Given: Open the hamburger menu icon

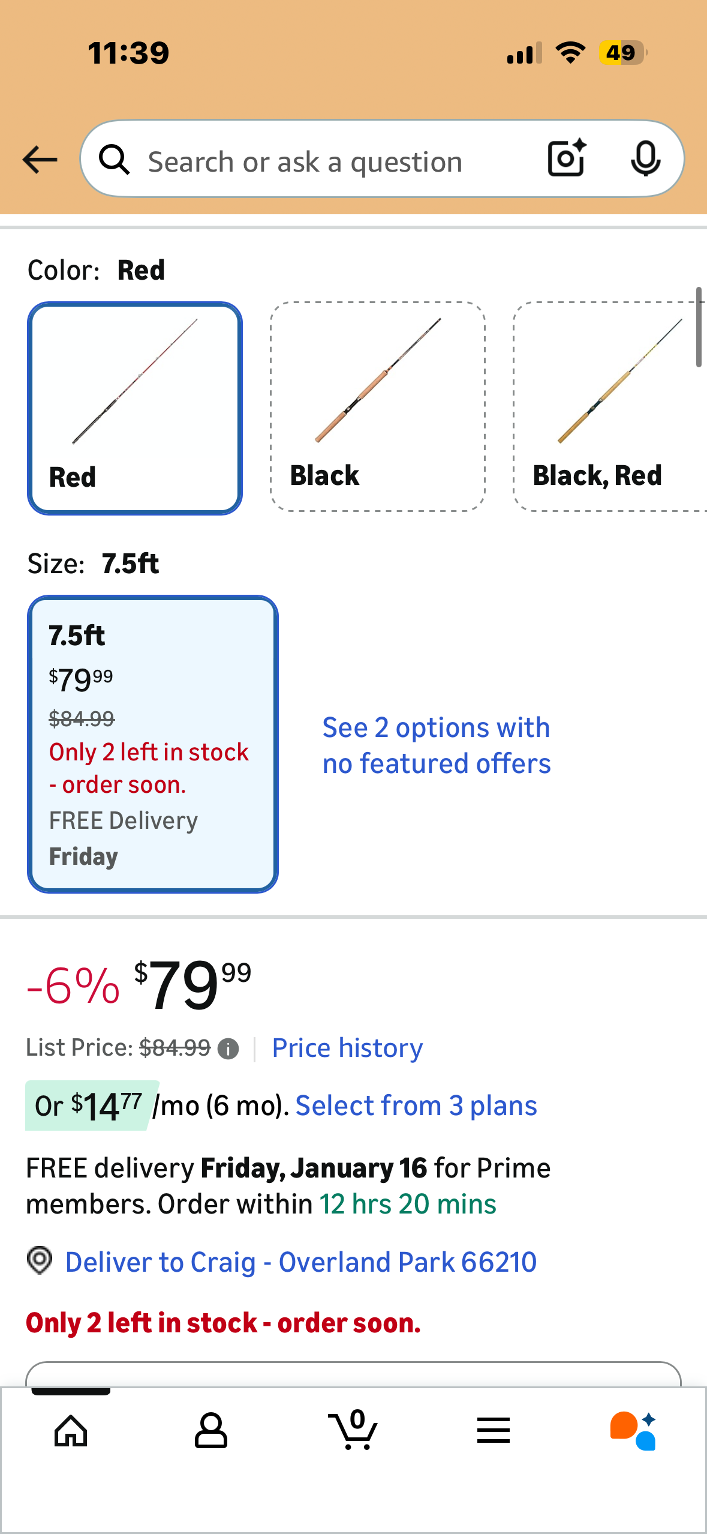Looking at the screenshot, I should click(x=494, y=1431).
